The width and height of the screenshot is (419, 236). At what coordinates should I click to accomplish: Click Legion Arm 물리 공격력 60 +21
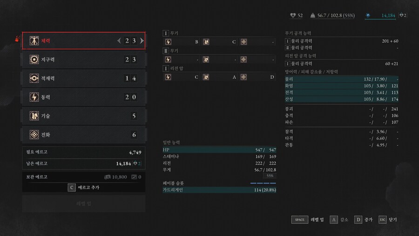[342, 64]
